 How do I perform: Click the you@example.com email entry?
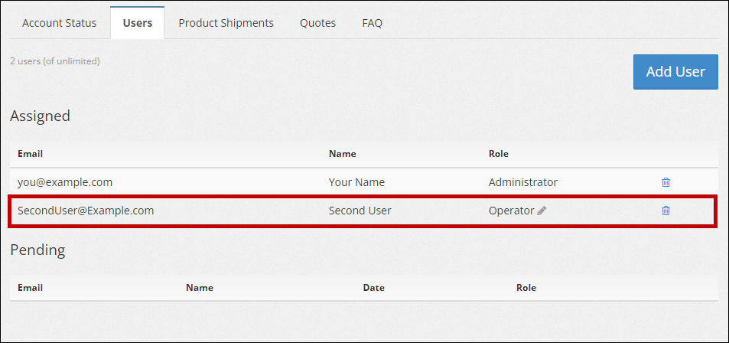[65, 182]
